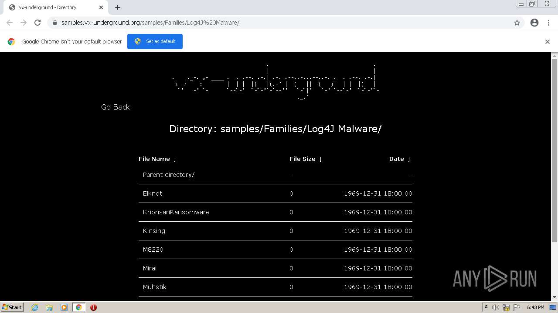Viewport: 558px width, 313px height.
Task: Open the KhonsariRansomware folder
Action: tap(176, 212)
